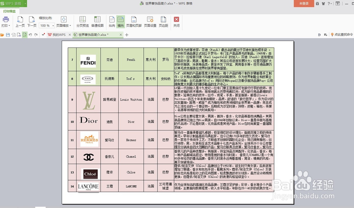Click the cell reading 芬迪

(x=109, y=60)
